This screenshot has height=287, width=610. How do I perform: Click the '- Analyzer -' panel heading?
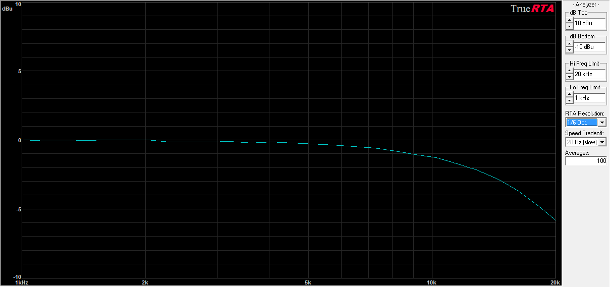[586, 4]
